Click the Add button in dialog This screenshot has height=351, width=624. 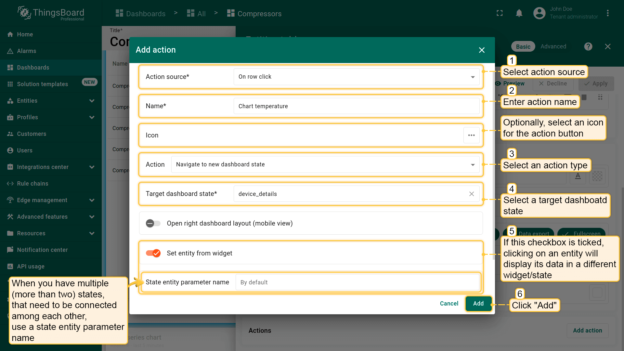click(x=478, y=304)
